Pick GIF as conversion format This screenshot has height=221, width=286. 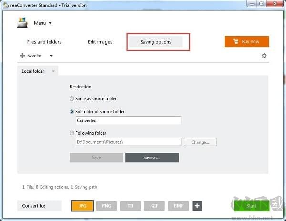coord(154,206)
